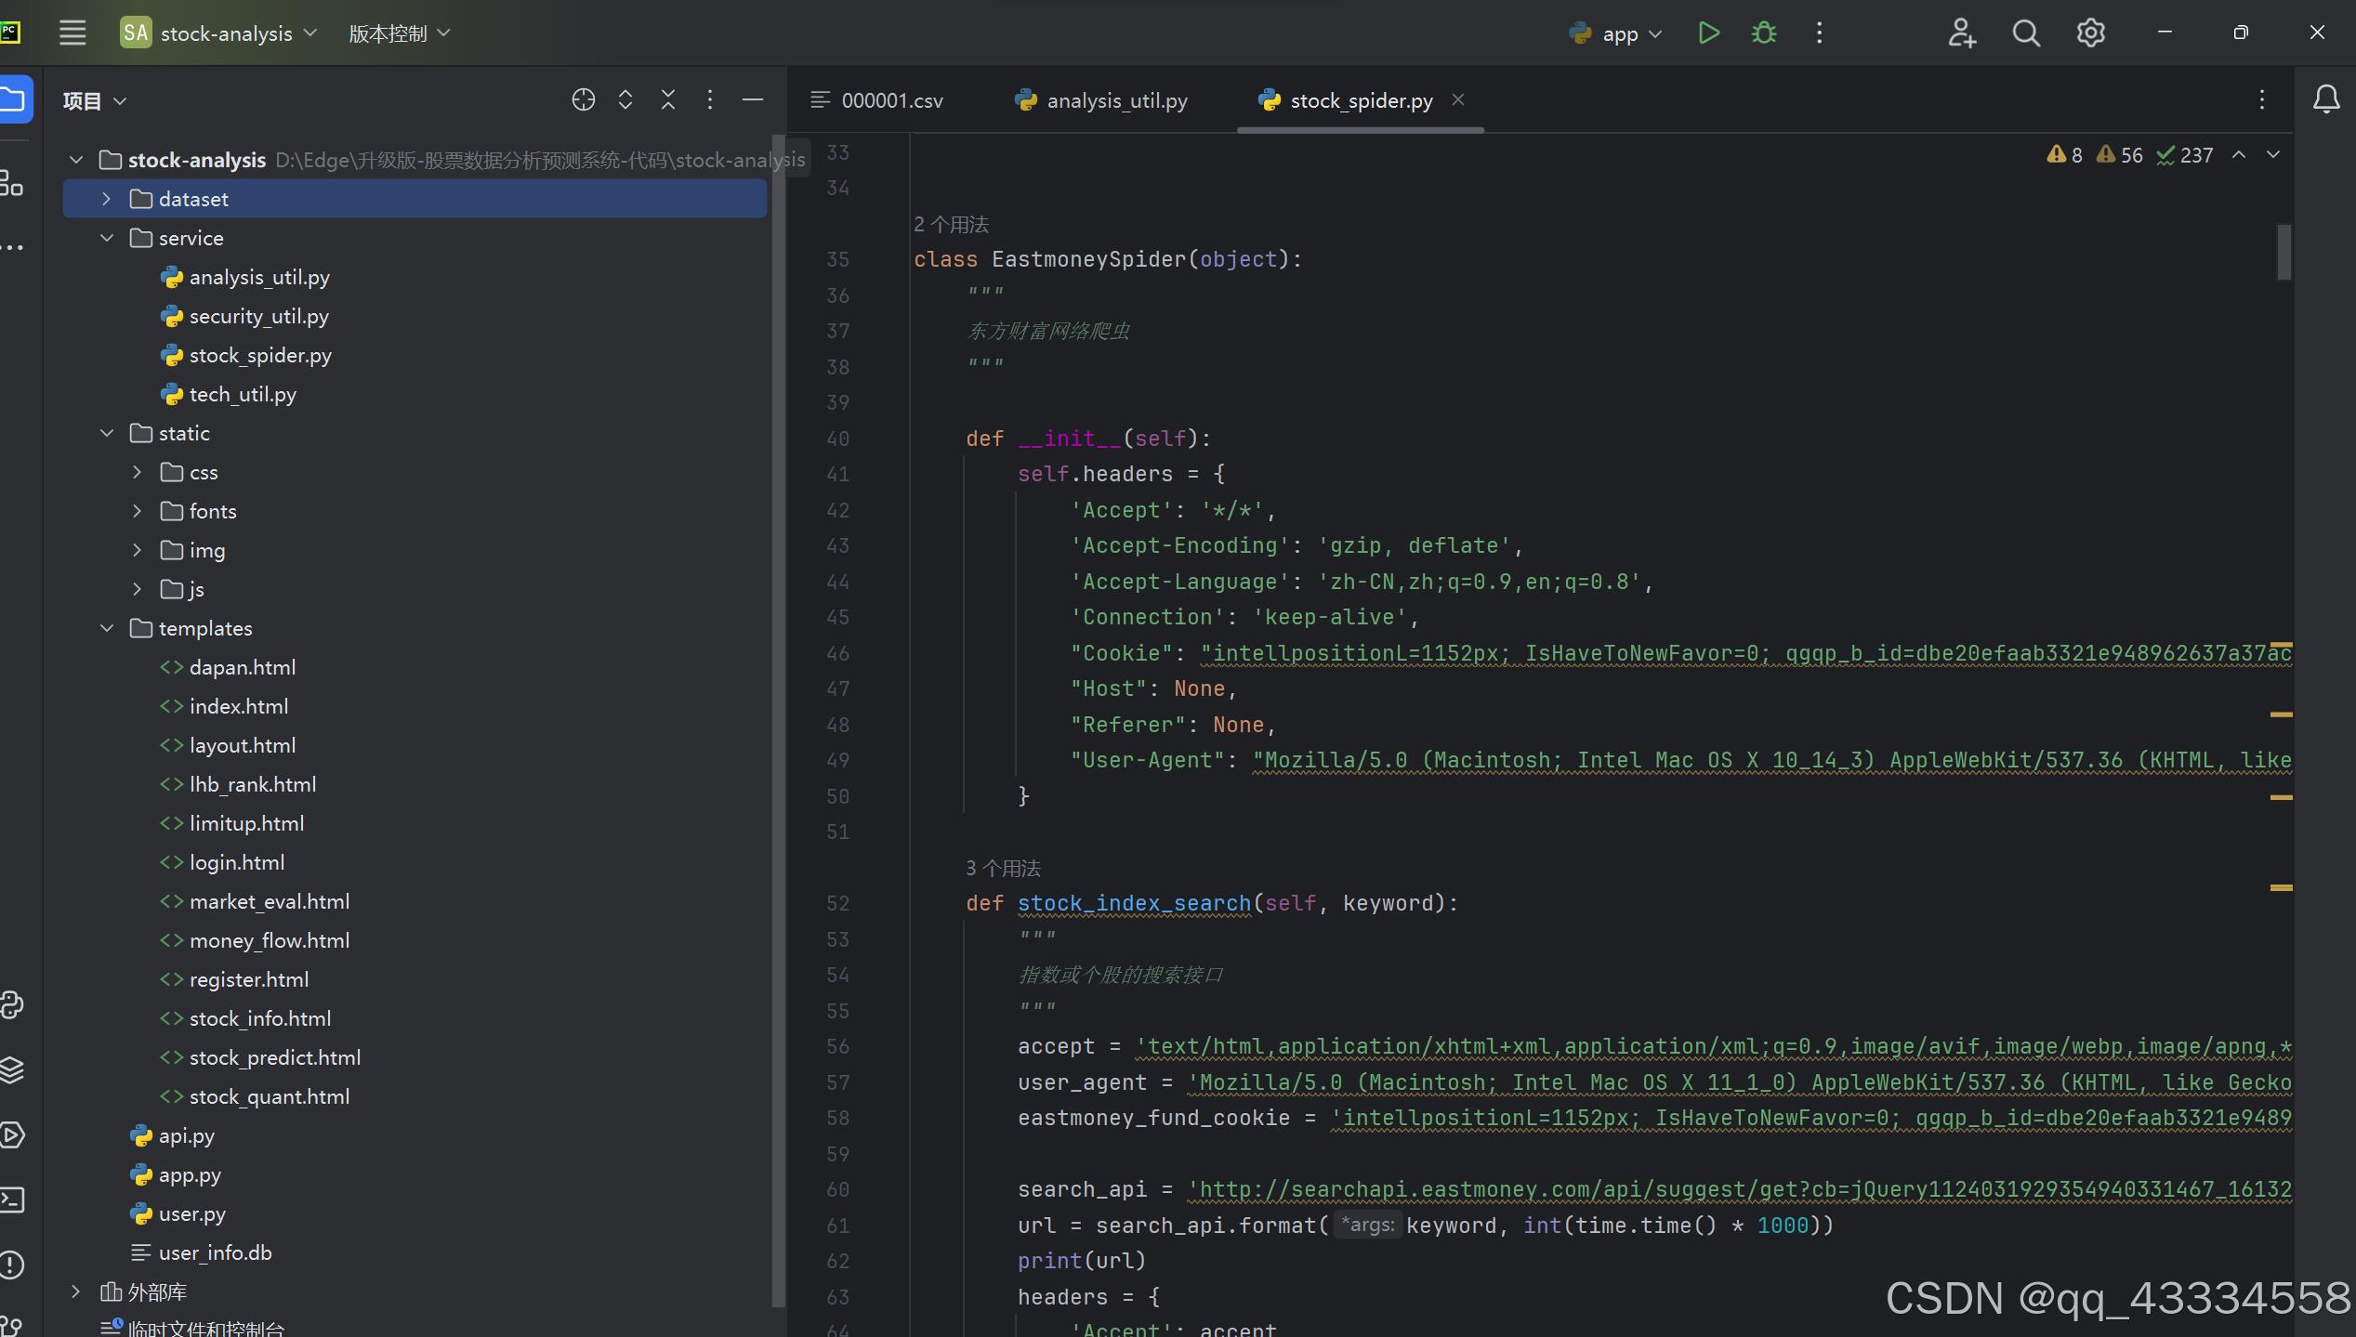2356x1337 pixels.
Task: Open the main hamburger menu
Action: click(72, 33)
